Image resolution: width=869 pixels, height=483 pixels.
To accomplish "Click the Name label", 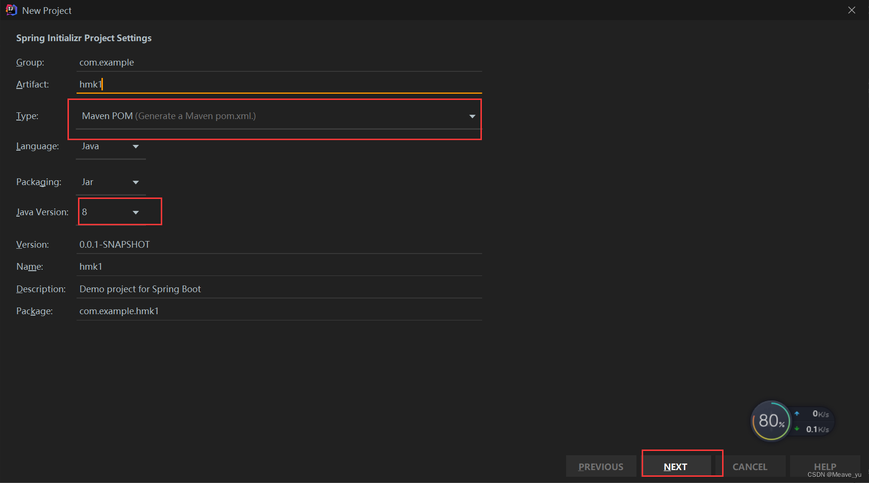I will [x=30, y=266].
